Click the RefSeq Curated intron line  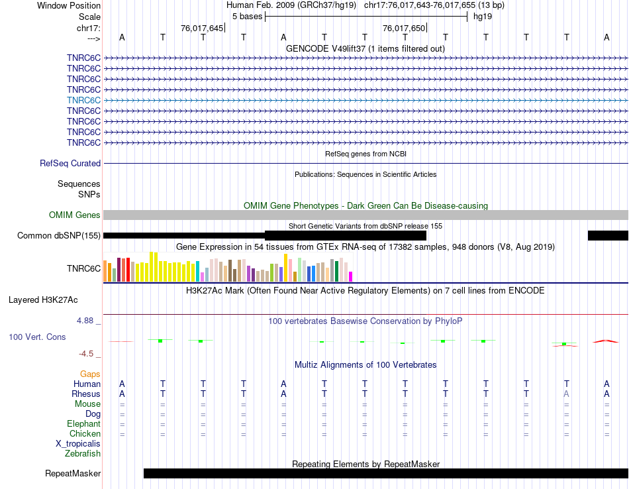click(365, 164)
